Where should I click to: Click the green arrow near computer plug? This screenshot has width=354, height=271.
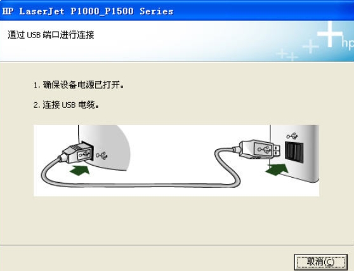[277, 169]
